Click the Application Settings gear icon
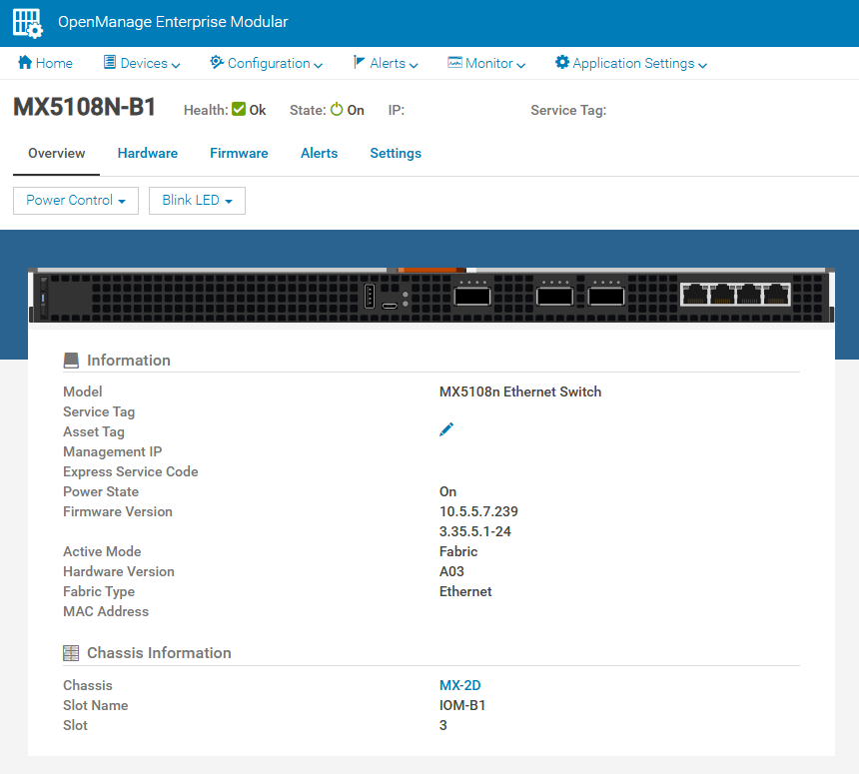Image resolution: width=859 pixels, height=774 pixels. tap(562, 63)
